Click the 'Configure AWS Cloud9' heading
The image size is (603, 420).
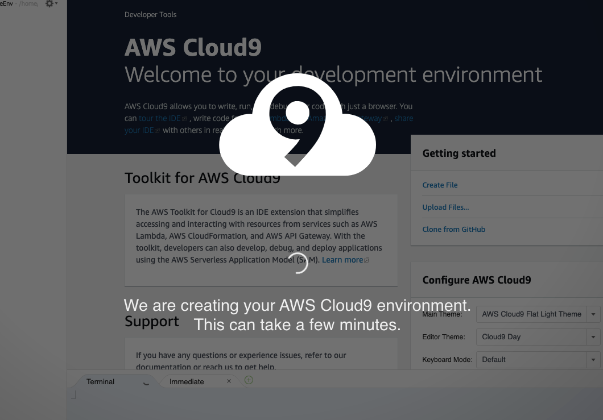click(477, 280)
